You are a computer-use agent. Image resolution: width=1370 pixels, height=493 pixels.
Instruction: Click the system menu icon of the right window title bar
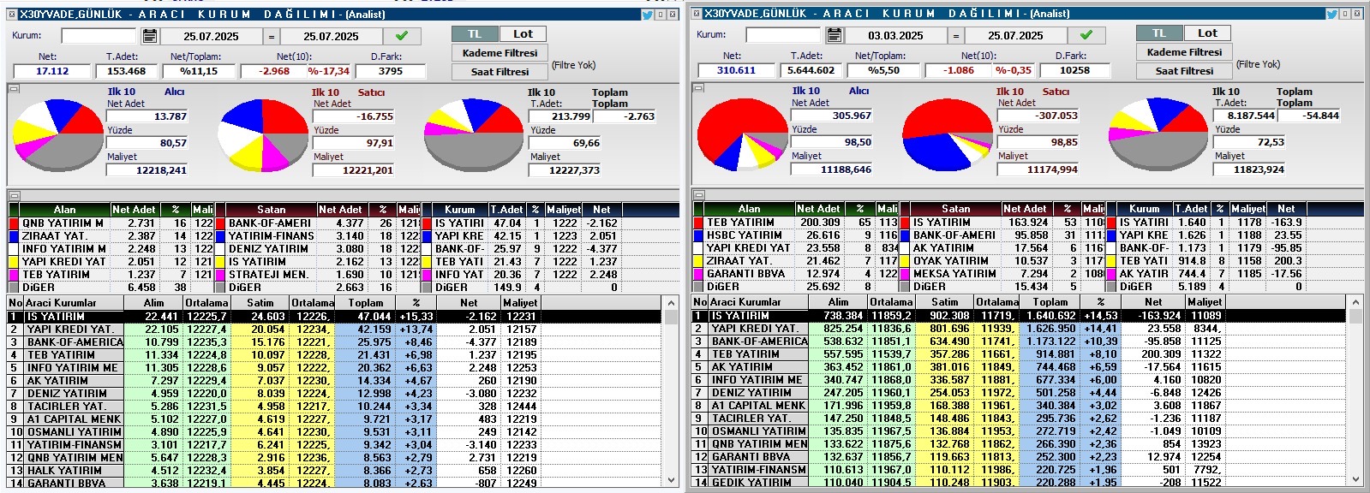[x=697, y=13]
